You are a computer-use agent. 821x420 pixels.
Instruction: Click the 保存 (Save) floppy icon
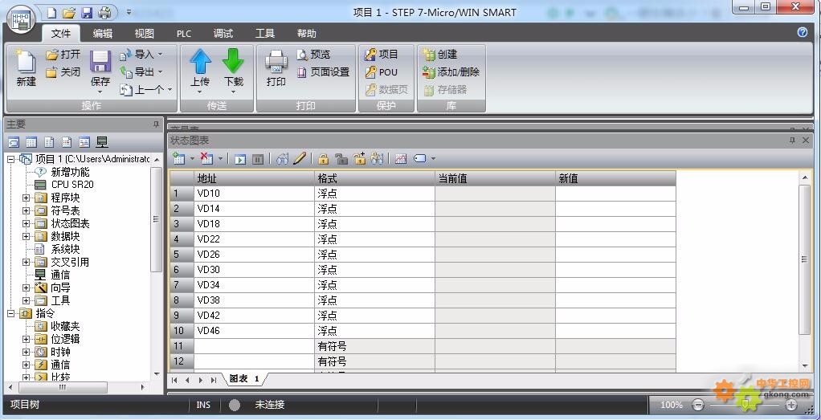tap(100, 62)
